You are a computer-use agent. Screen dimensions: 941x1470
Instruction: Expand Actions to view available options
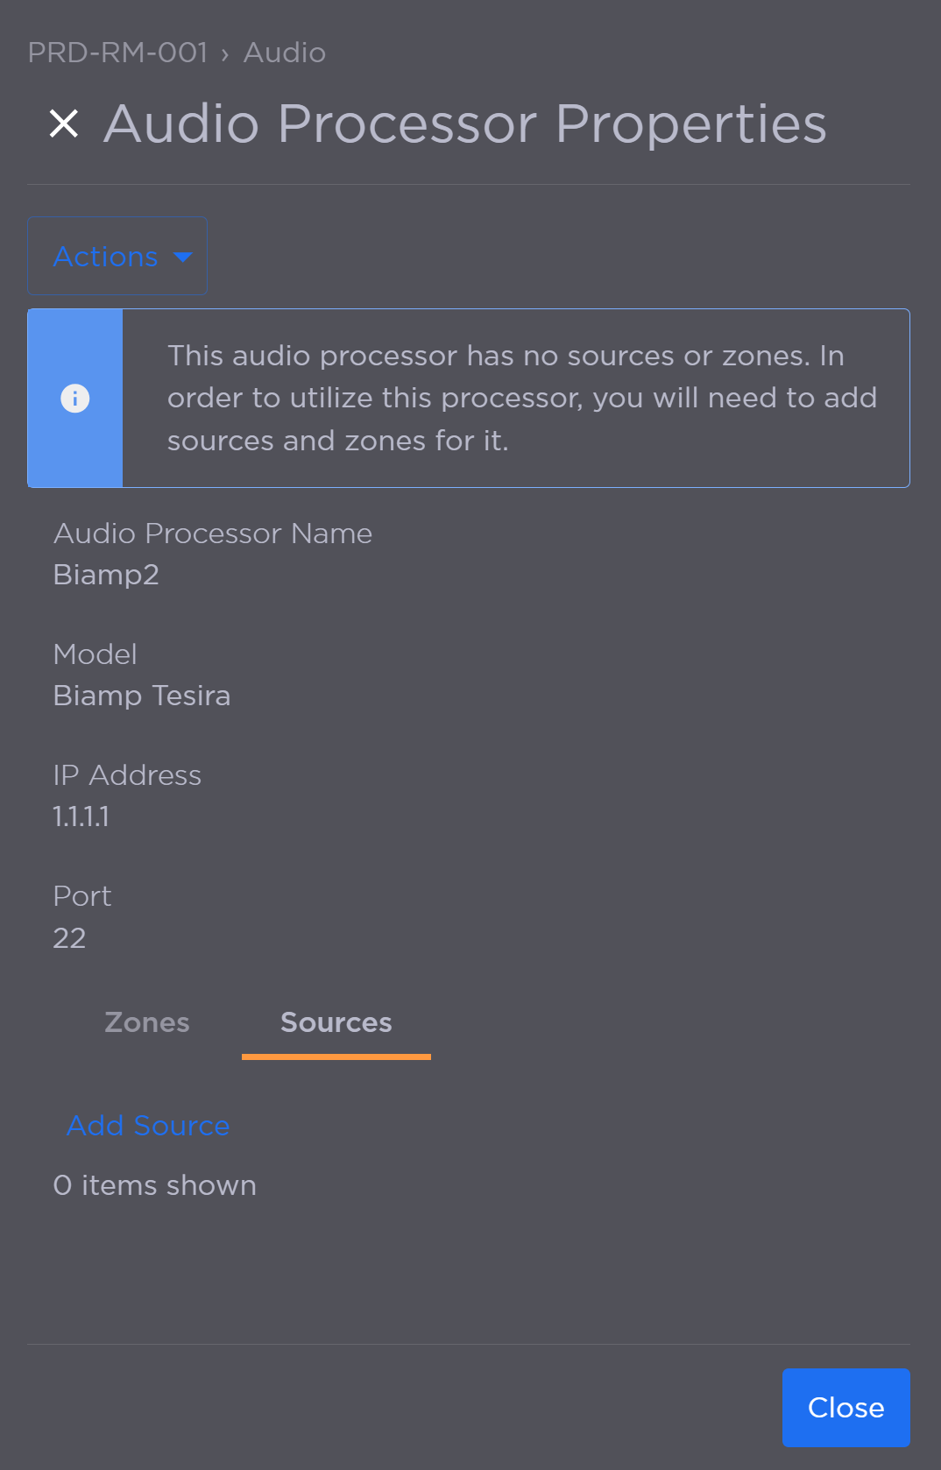click(117, 256)
